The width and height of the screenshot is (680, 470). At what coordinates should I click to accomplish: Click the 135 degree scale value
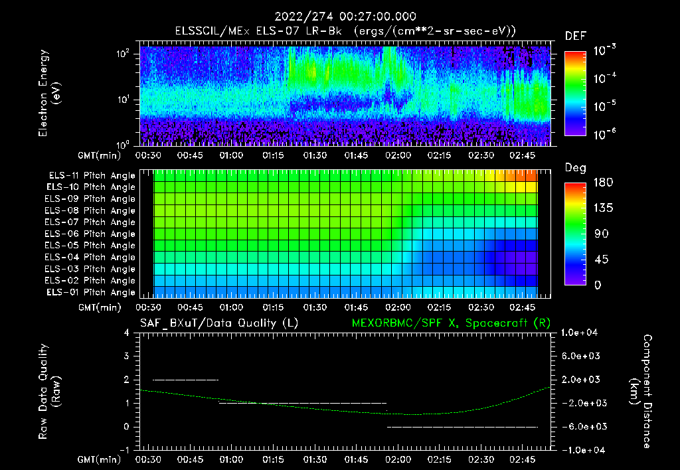pos(603,208)
